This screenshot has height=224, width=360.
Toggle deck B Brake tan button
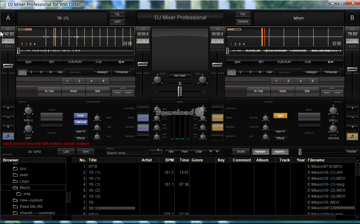[x=217, y=117]
